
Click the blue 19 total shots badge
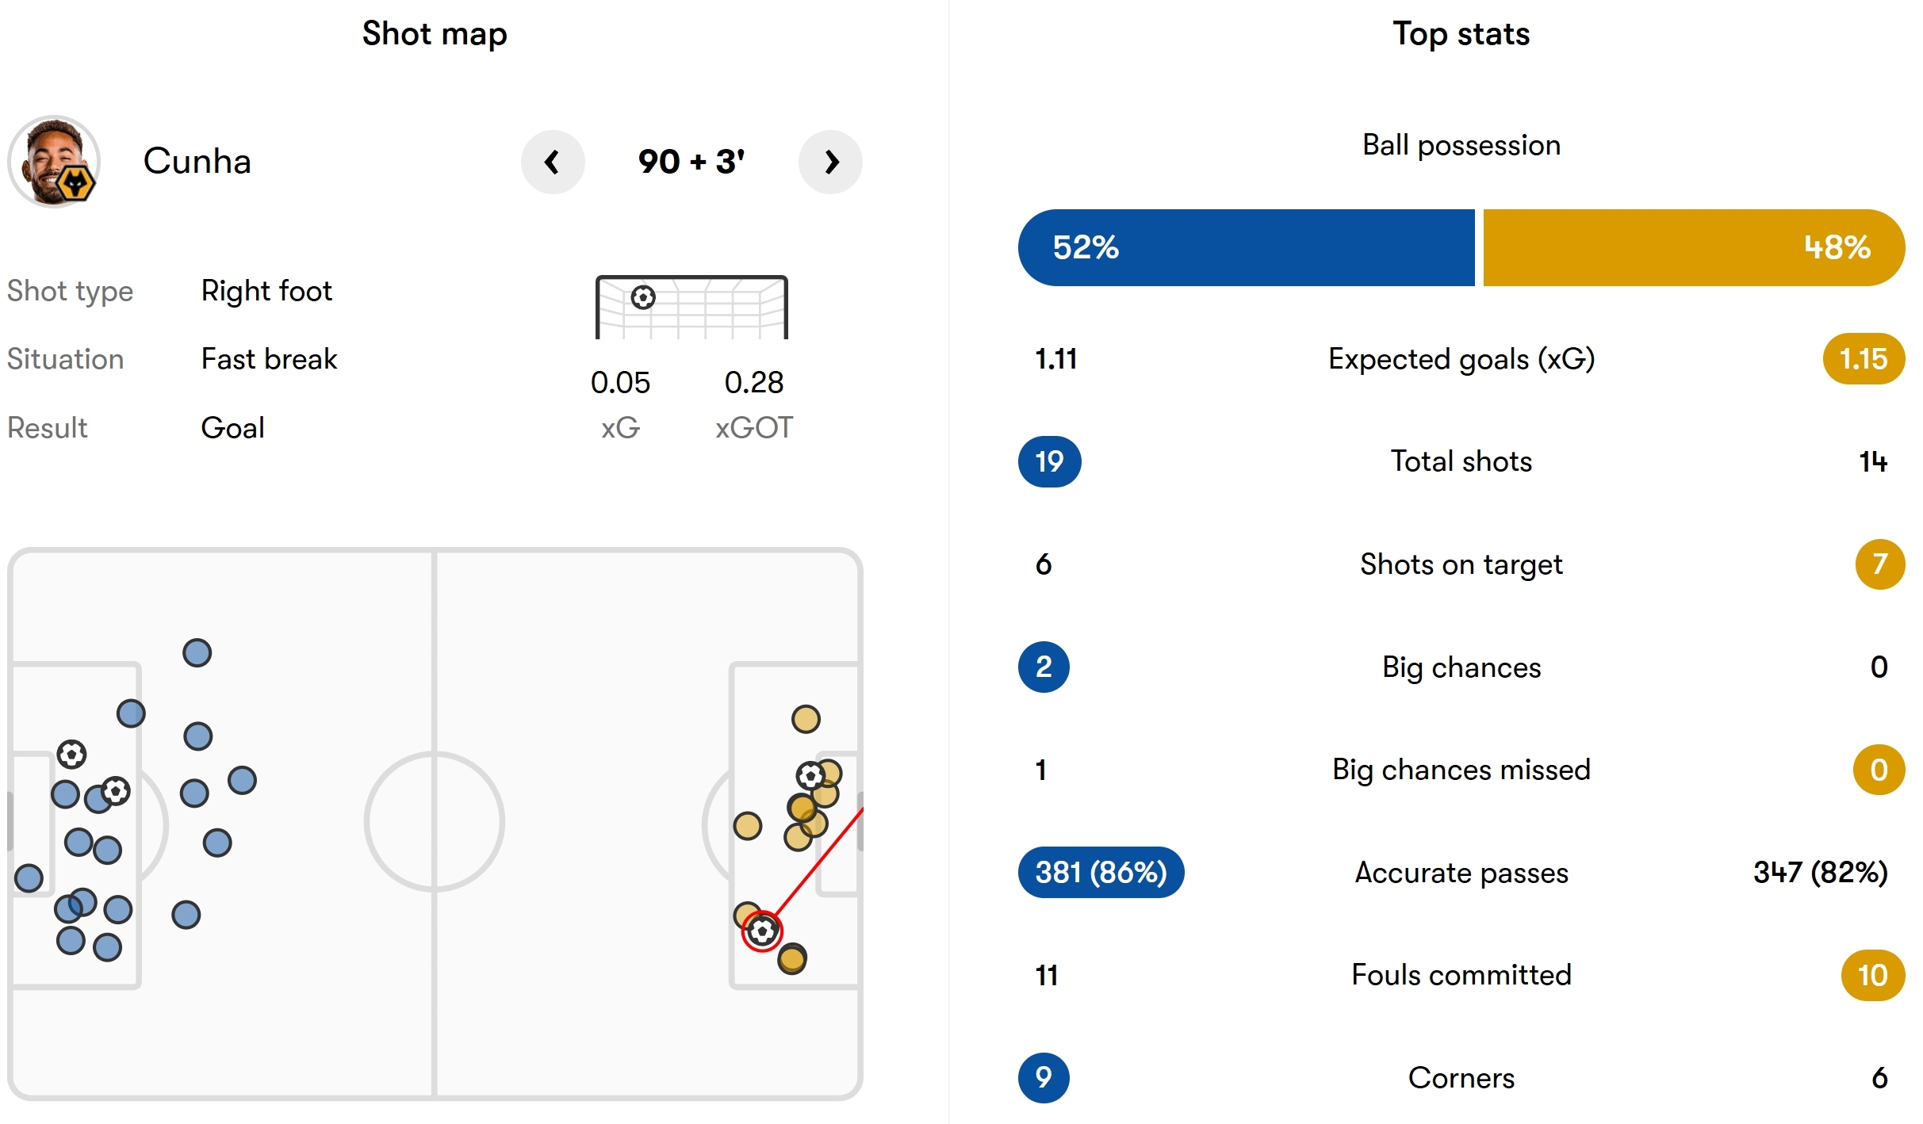click(x=1049, y=461)
